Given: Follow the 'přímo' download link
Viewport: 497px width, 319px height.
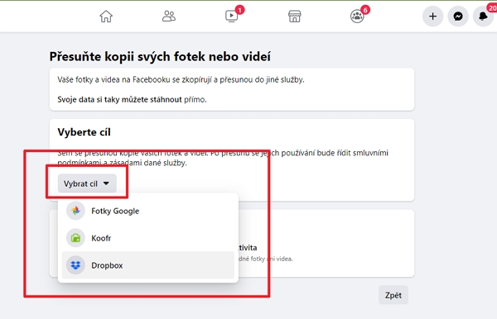Looking at the screenshot, I should 195,100.
